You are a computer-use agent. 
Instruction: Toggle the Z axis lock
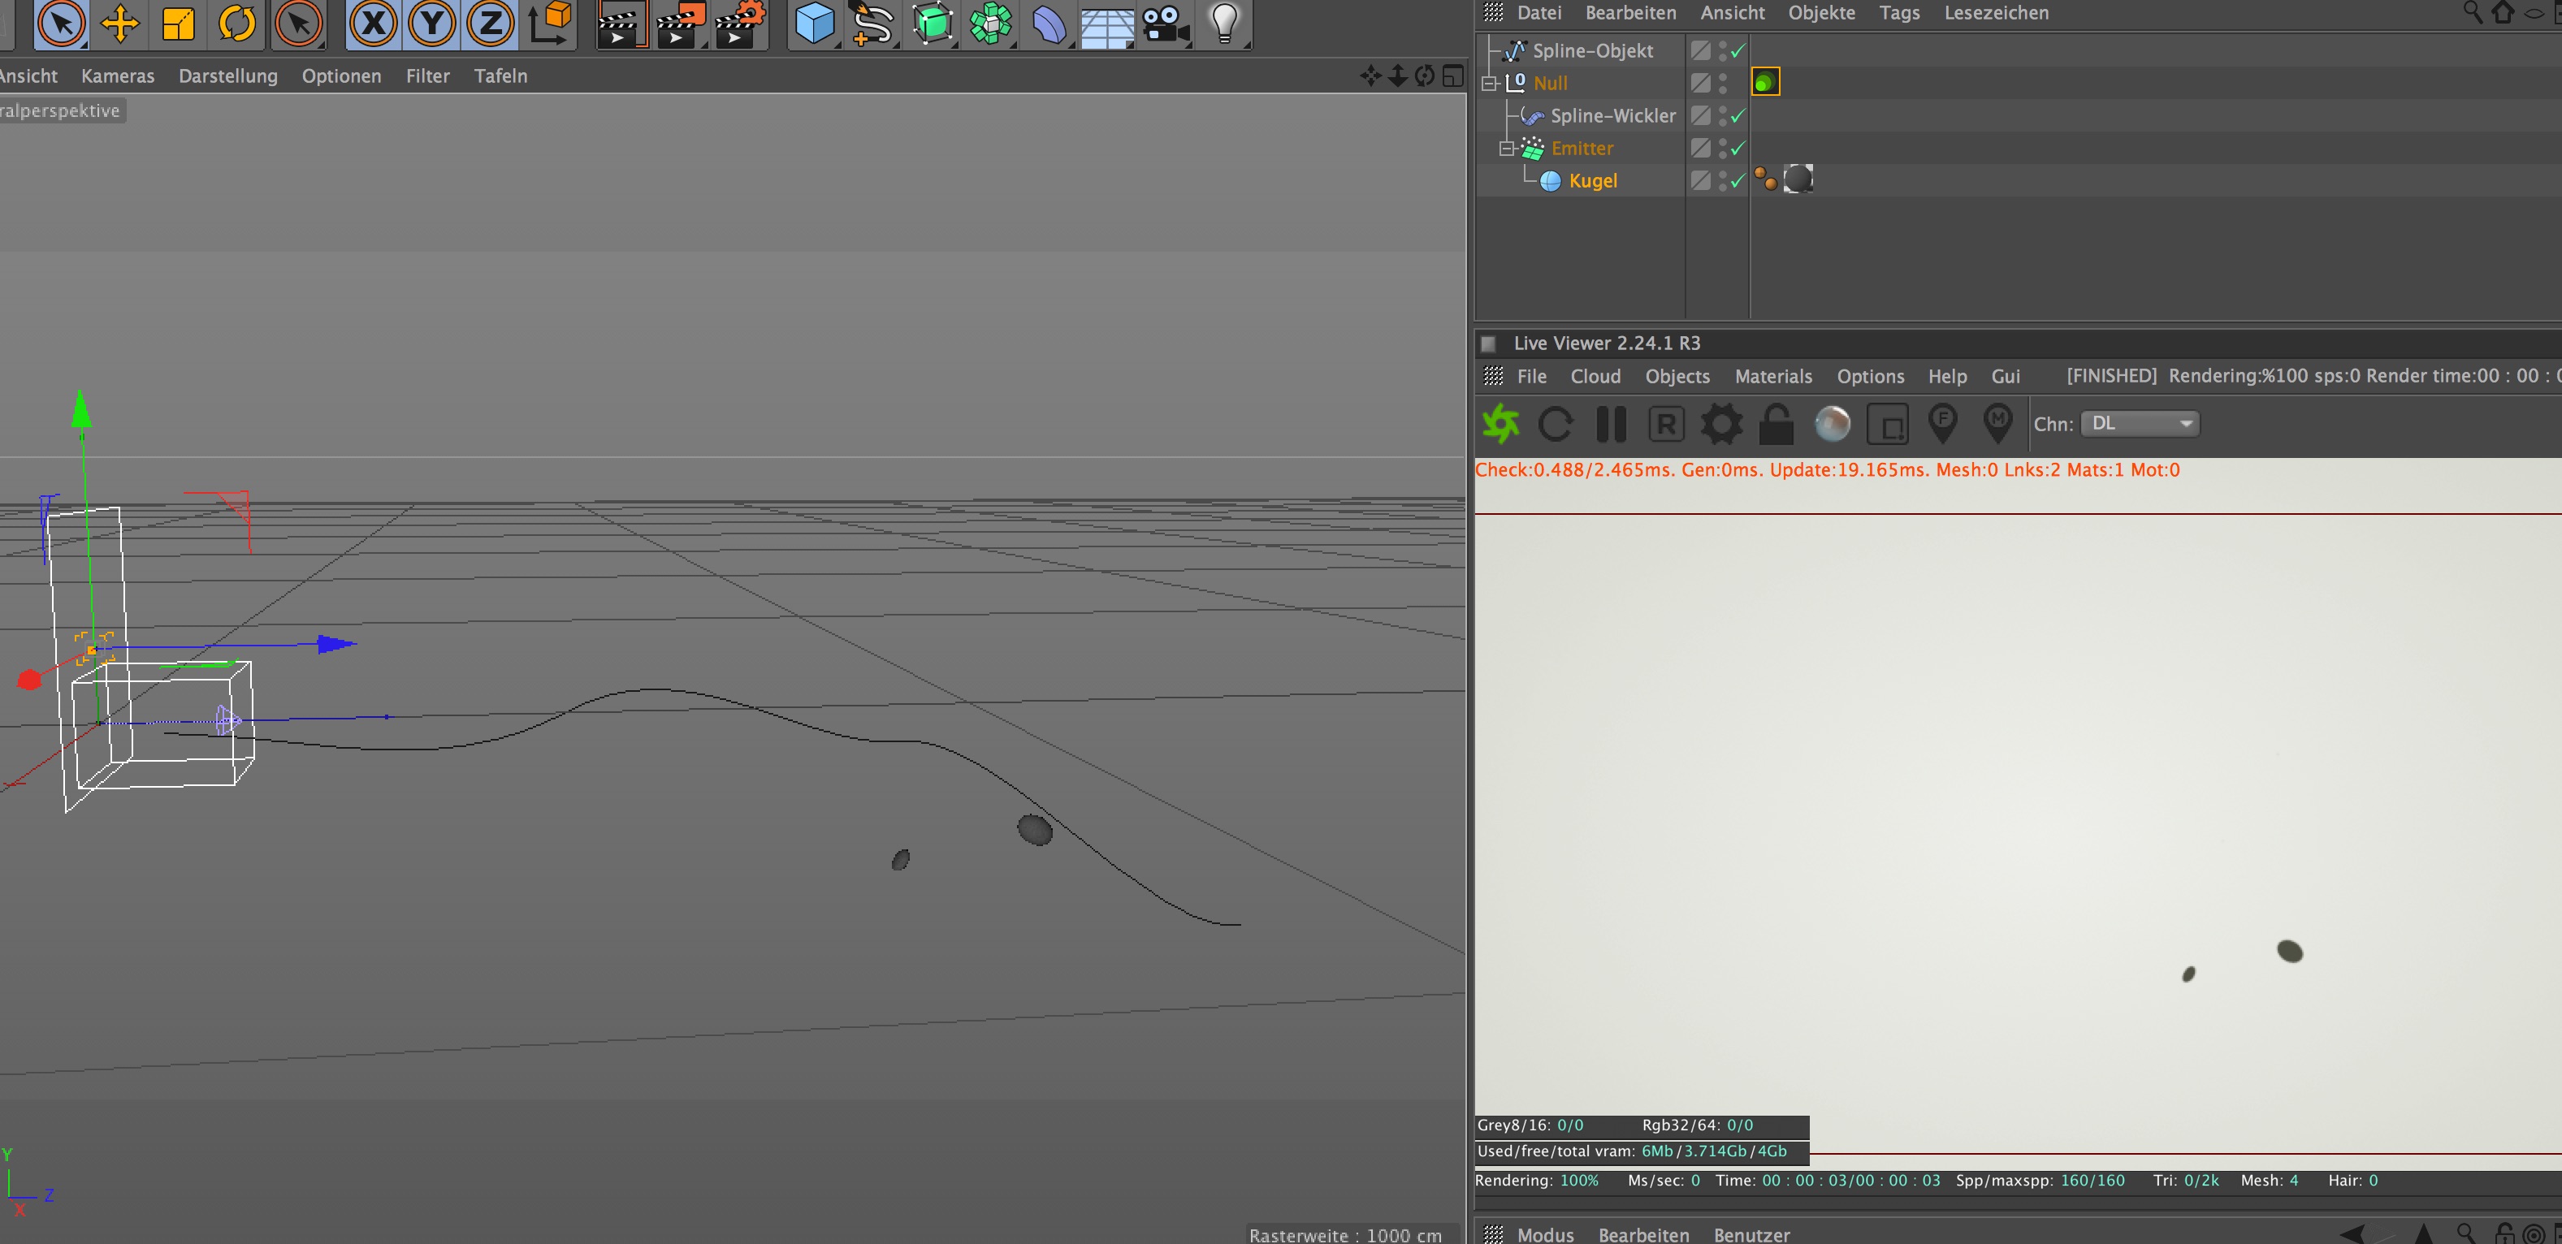[489, 24]
